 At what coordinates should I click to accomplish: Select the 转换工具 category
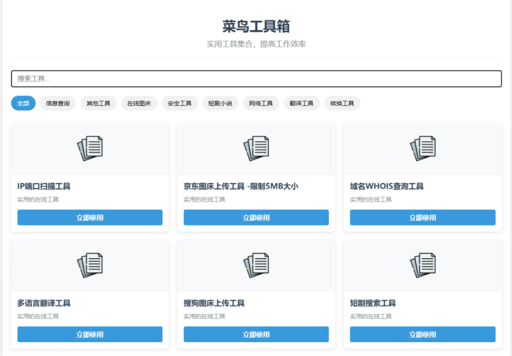[342, 103]
